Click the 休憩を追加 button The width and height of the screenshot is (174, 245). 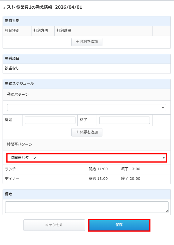[87, 132]
